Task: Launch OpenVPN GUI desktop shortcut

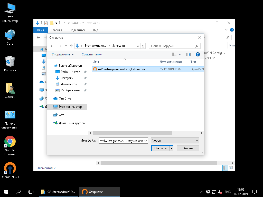Action: pyautogui.click(x=10, y=170)
